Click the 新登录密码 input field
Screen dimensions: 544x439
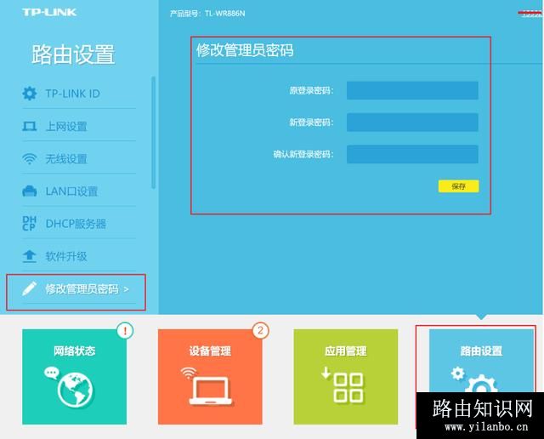point(412,123)
